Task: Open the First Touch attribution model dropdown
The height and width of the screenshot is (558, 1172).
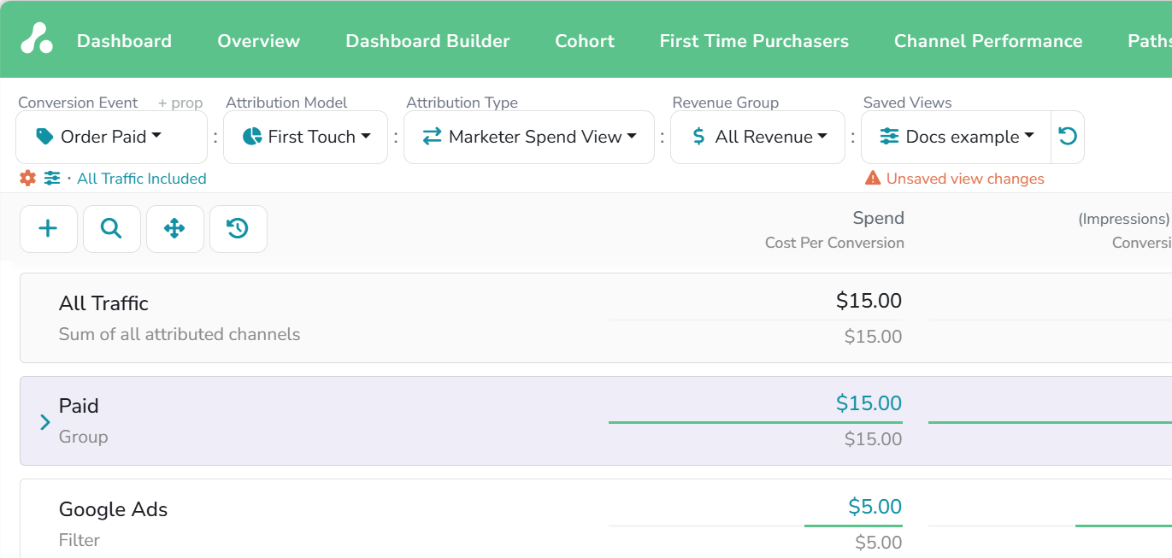Action: tap(306, 137)
